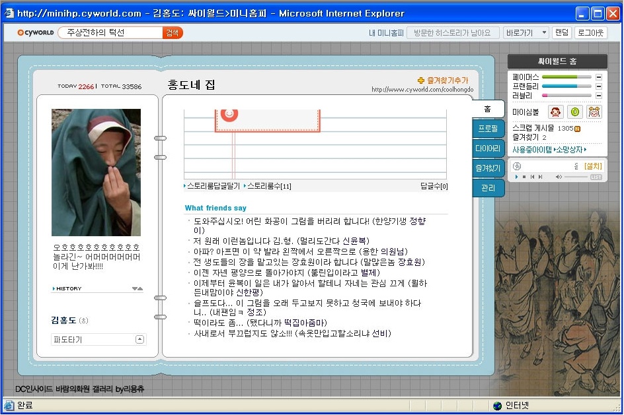Screen dimensions: 624x415
Task: Click the CD disc icon in the player
Action: [x=516, y=166]
